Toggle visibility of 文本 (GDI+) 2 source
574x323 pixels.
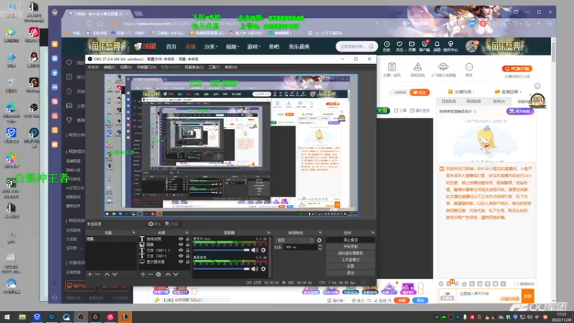[181, 250]
